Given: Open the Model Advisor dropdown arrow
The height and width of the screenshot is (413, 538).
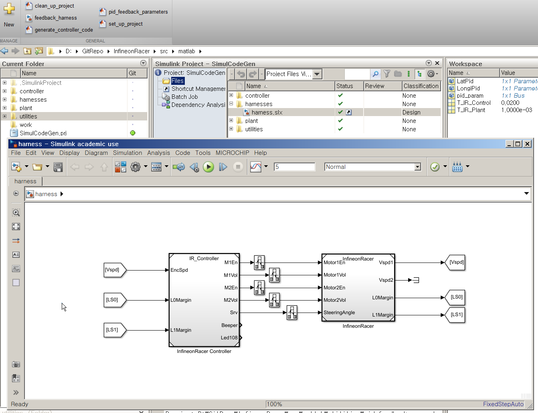Looking at the screenshot, I should point(445,166).
